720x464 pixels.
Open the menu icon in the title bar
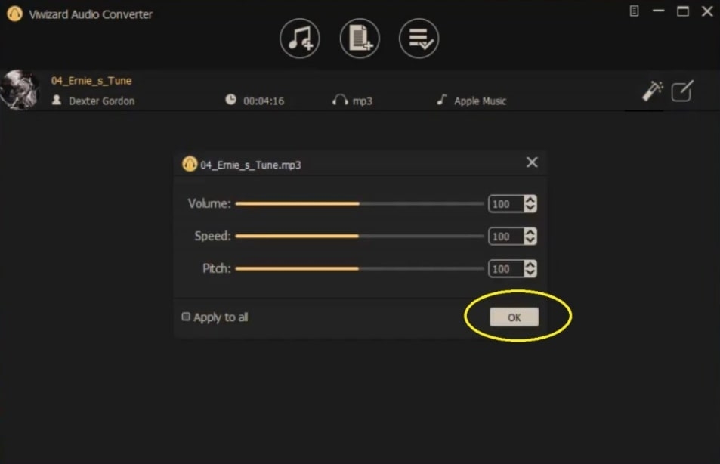point(634,11)
